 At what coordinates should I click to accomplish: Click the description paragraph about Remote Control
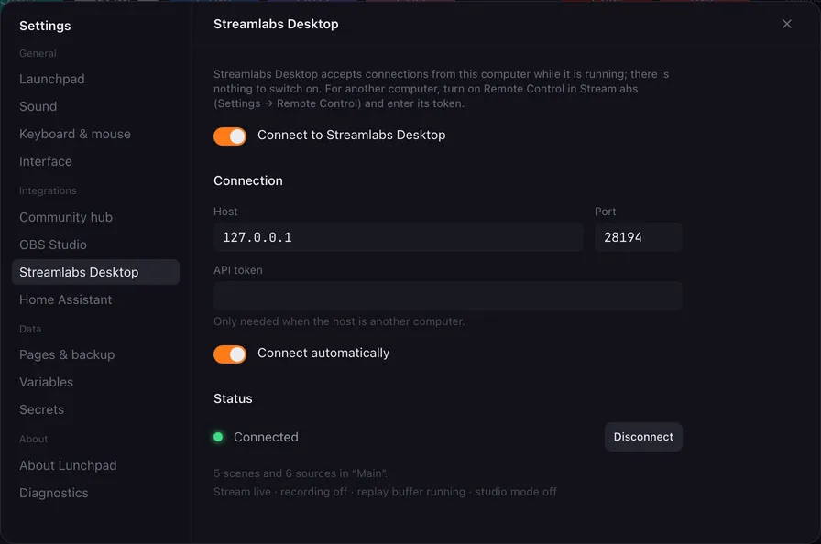coord(441,89)
